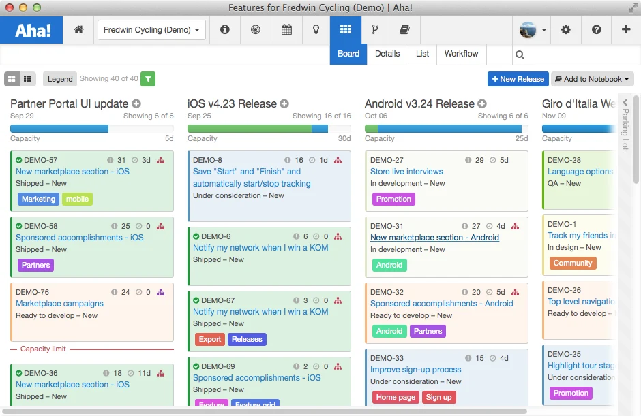This screenshot has height=416, width=641.
Task: Open New marketplace section - Android link
Action: point(434,238)
